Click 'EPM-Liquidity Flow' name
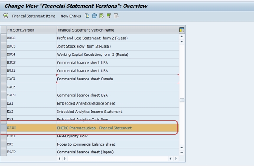Image resolution: width=254 pixels, height=166 pixels. coord(72,136)
